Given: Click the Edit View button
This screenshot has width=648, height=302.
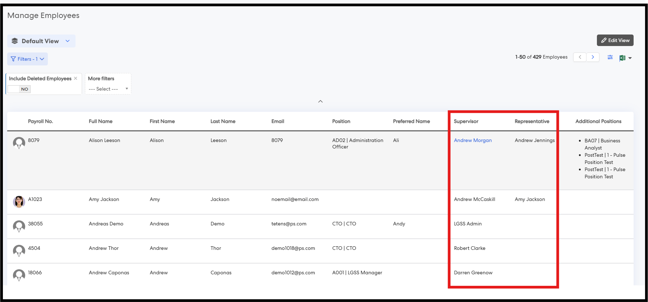Looking at the screenshot, I should tap(615, 40).
